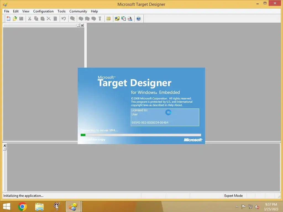Open the File menu
This screenshot has height=212, width=283.
pyautogui.click(x=7, y=11)
